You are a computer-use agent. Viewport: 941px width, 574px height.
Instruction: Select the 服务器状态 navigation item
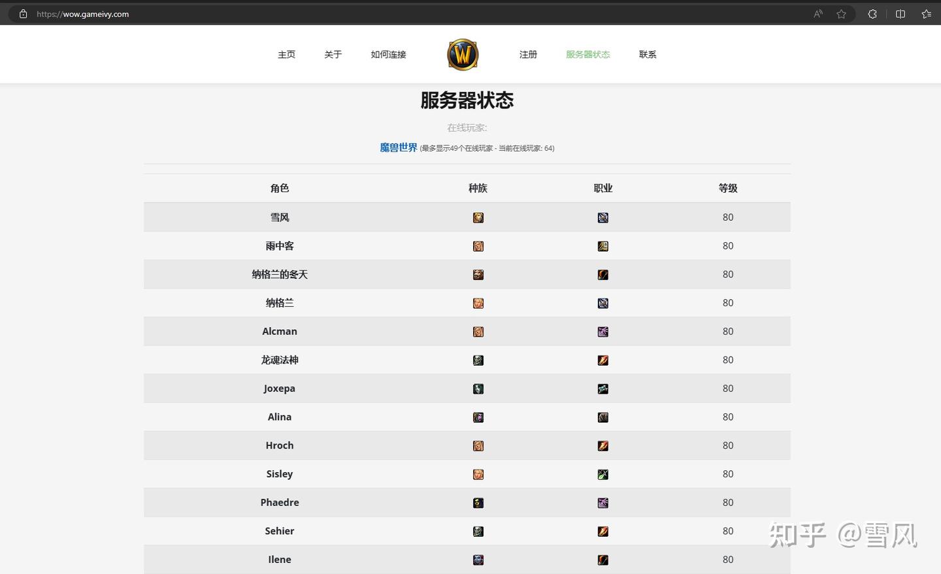click(587, 54)
